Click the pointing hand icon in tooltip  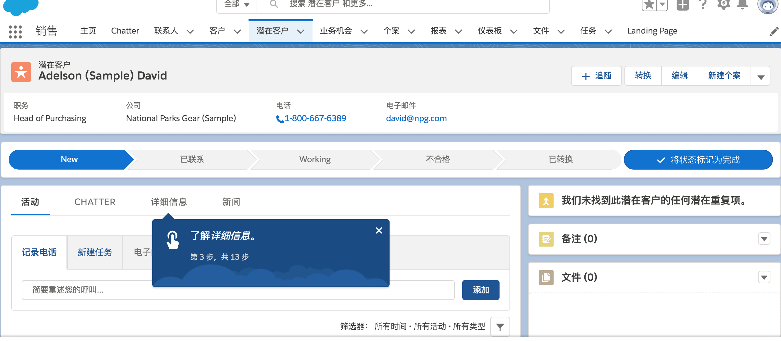172,240
